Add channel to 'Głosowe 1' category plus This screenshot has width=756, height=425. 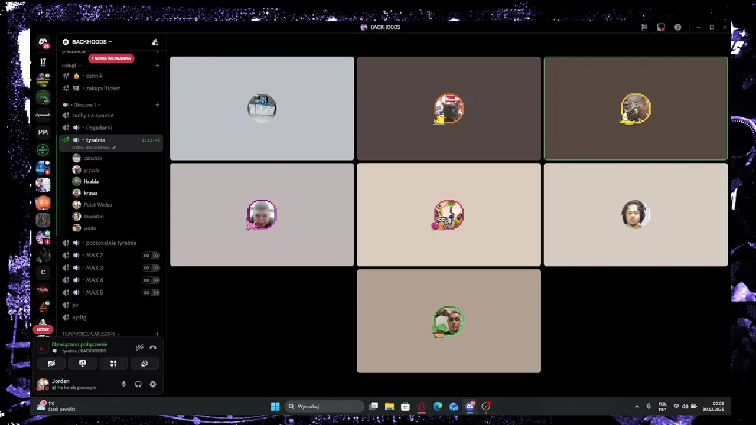157,104
